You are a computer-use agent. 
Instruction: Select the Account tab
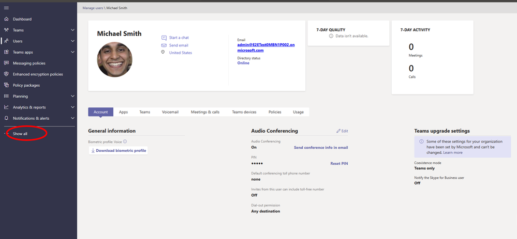100,112
